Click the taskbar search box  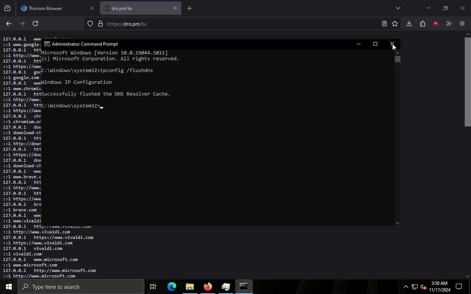(81, 287)
